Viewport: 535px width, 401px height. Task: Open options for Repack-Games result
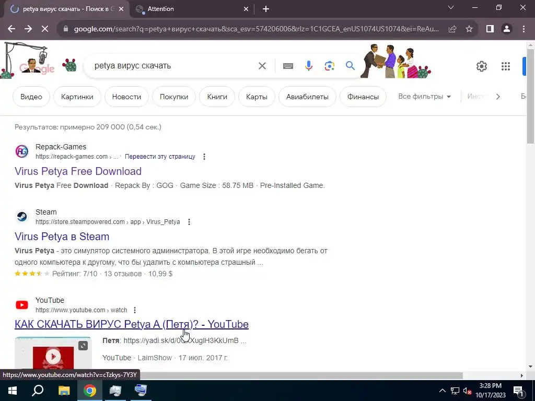click(x=204, y=157)
